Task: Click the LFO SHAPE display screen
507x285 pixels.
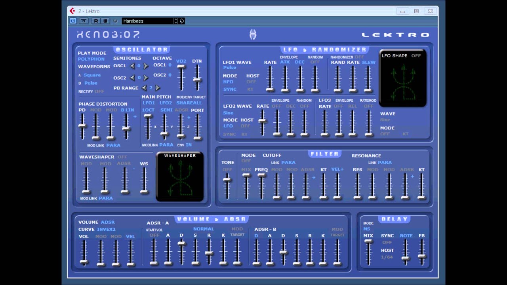Action: 403,78
